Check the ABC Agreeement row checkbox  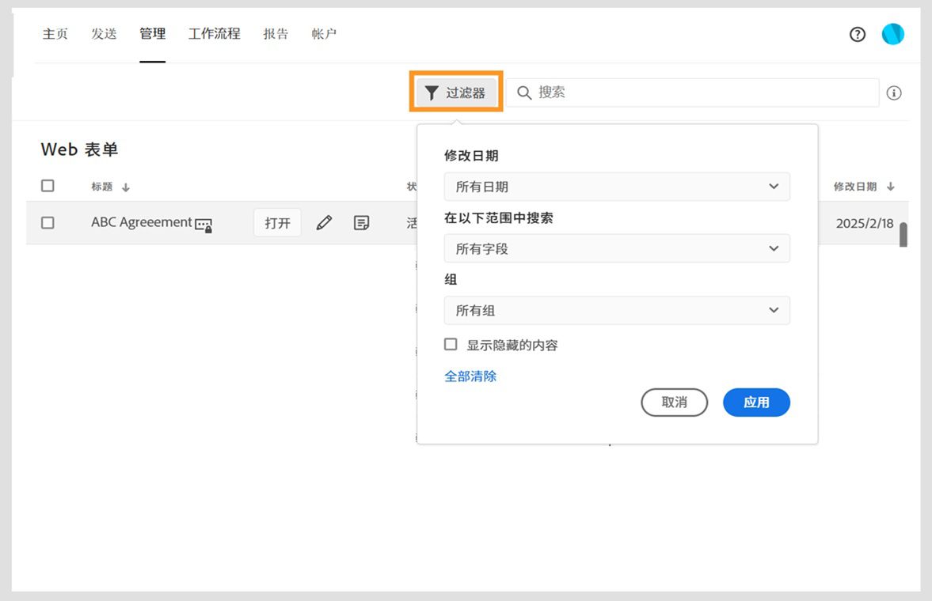tap(48, 222)
